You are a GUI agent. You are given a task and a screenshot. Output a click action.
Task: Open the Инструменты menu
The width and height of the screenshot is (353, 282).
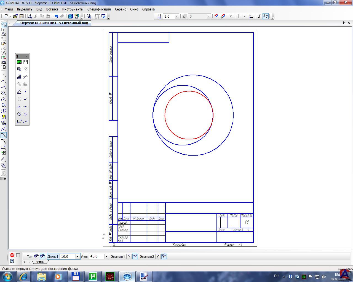pos(73,9)
